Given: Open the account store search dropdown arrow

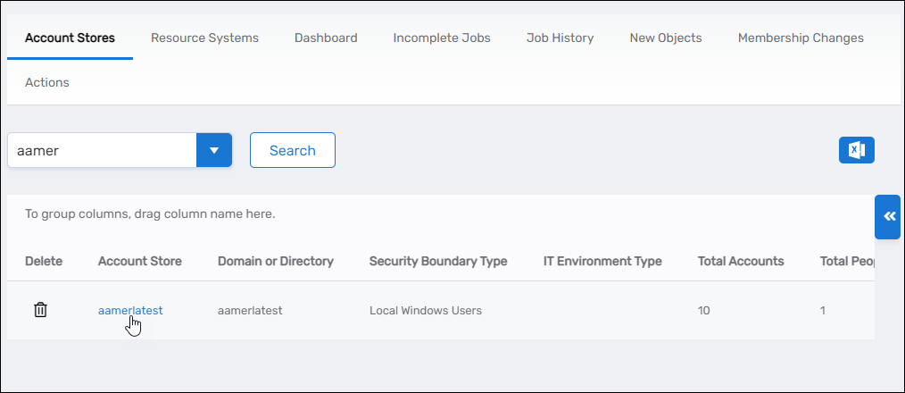Looking at the screenshot, I should click(x=214, y=150).
